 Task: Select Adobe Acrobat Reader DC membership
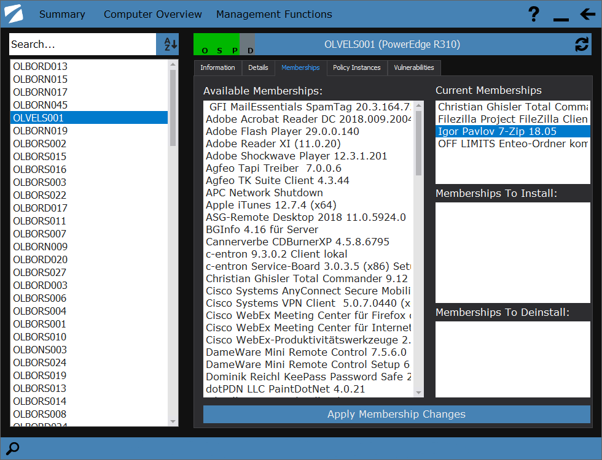[308, 119]
